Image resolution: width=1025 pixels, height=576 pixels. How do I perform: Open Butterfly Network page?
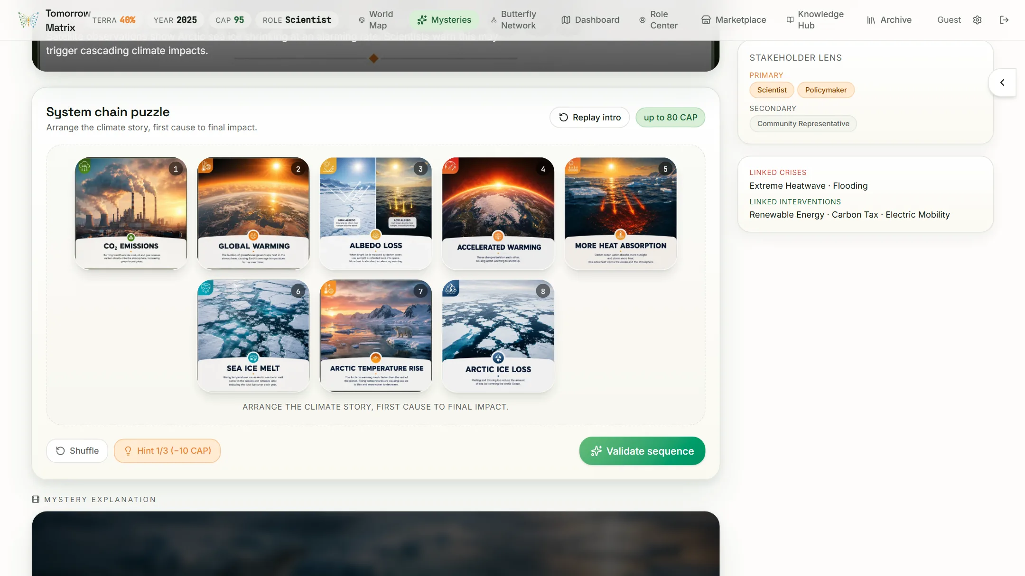click(514, 20)
